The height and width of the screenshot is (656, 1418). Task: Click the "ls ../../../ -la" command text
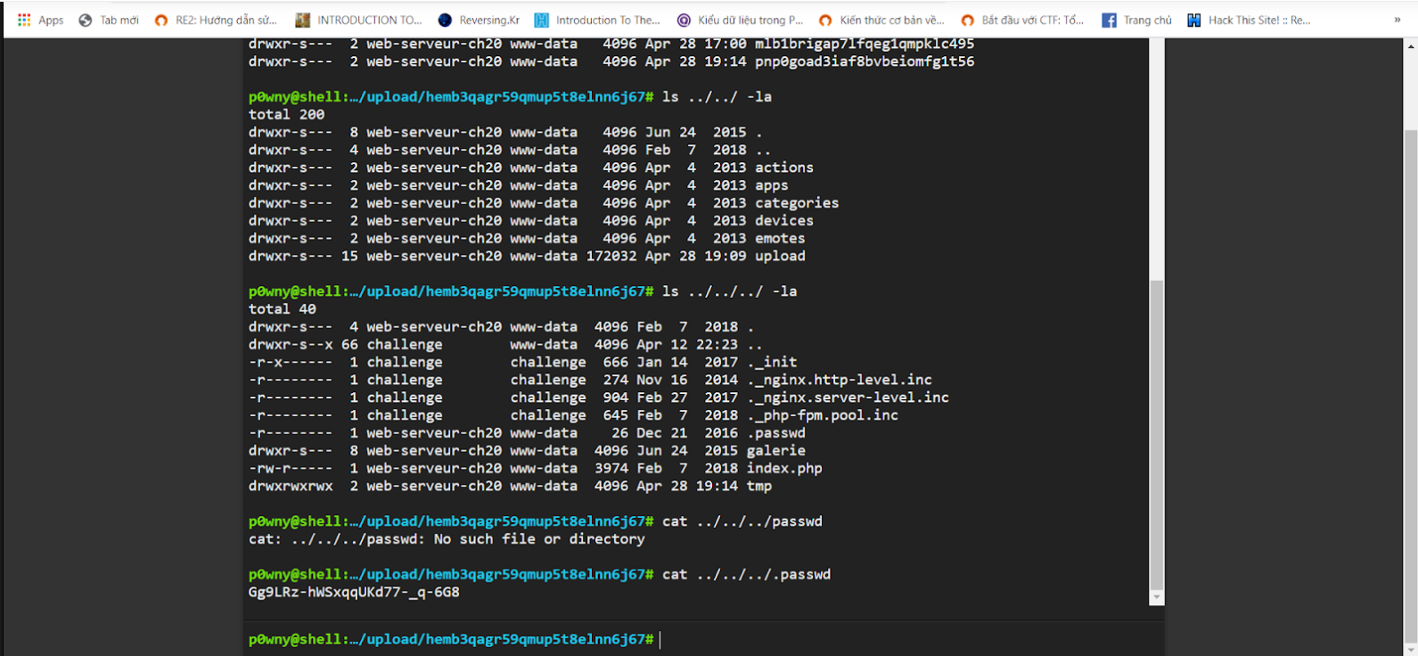730,291
